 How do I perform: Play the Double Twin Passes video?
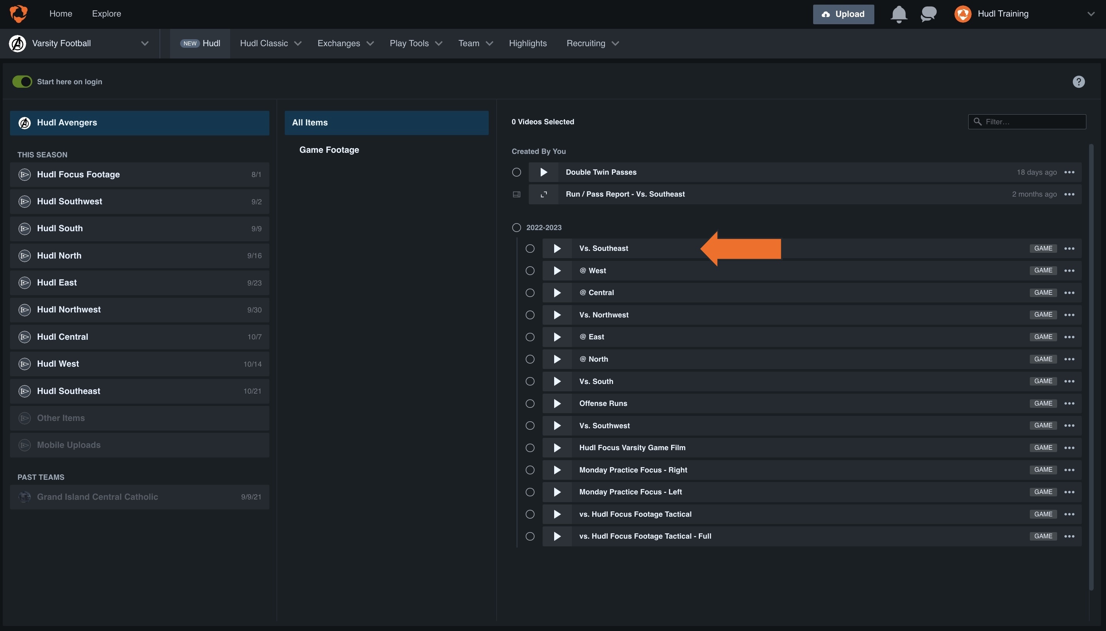tap(542, 172)
